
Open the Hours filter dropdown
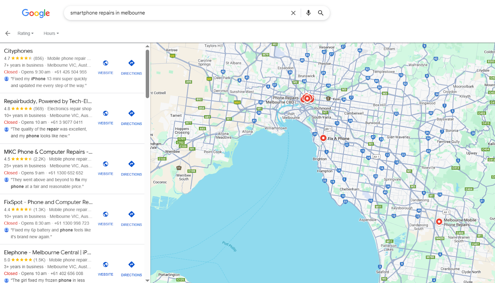pyautogui.click(x=51, y=33)
